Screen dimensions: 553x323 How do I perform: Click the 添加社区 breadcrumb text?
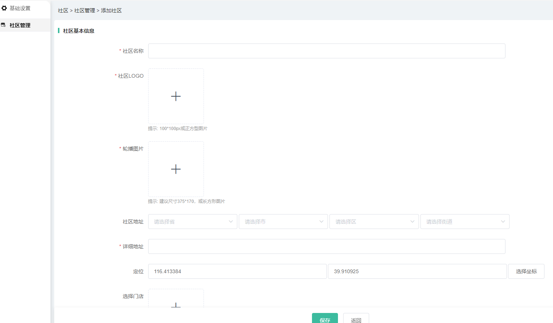point(111,10)
